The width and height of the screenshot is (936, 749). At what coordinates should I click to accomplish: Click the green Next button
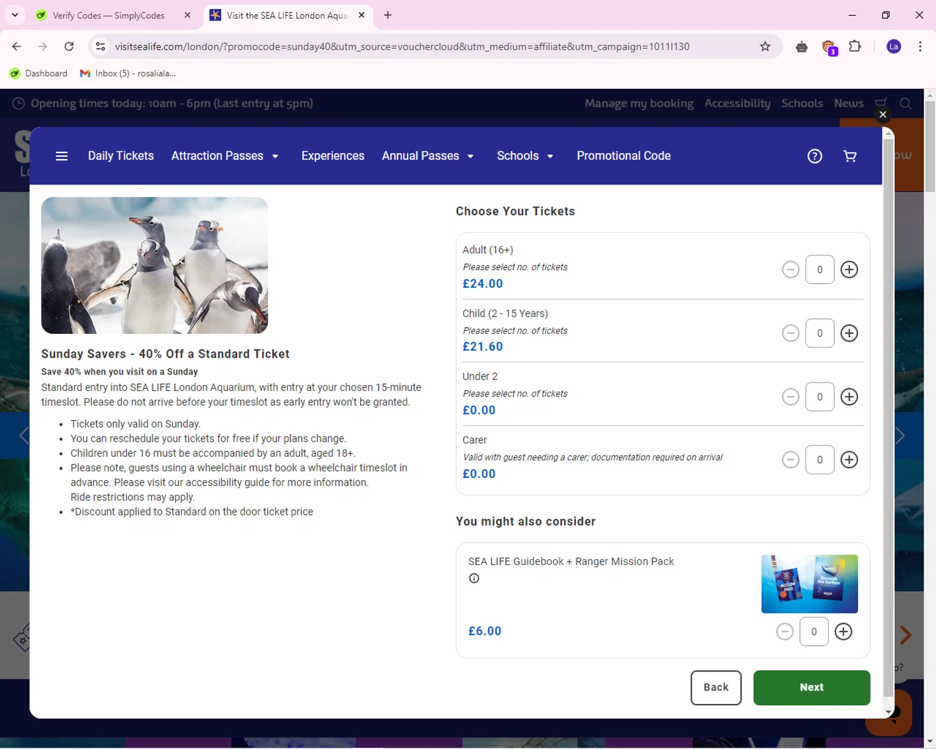811,688
